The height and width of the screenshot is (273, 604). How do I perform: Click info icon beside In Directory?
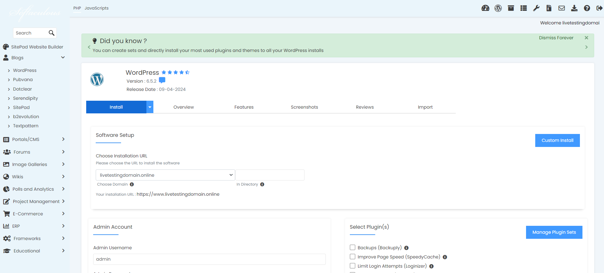click(x=262, y=184)
